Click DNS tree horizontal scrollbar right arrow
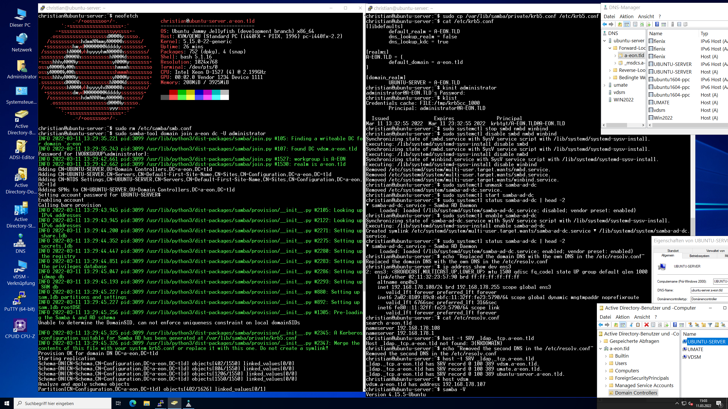 pyautogui.click(x=643, y=125)
